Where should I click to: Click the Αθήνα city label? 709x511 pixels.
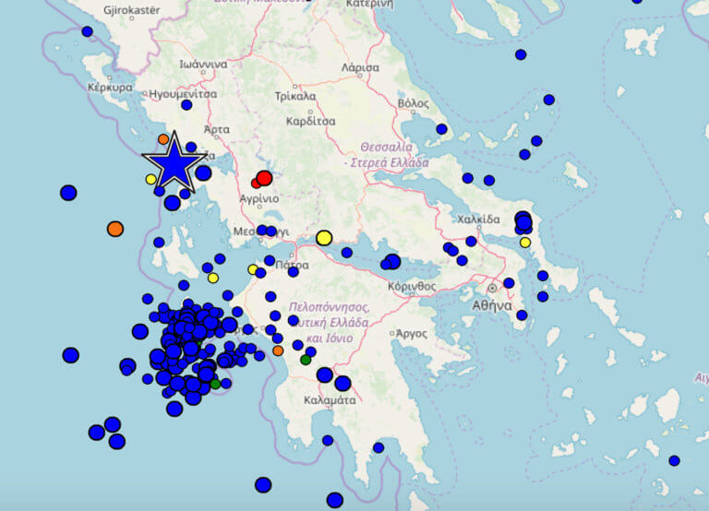click(x=491, y=304)
